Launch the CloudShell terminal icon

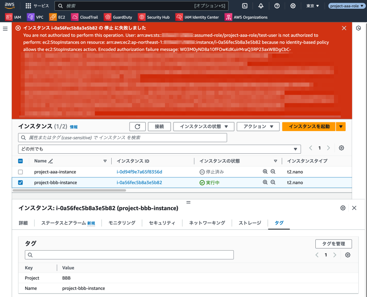[x=245, y=6]
